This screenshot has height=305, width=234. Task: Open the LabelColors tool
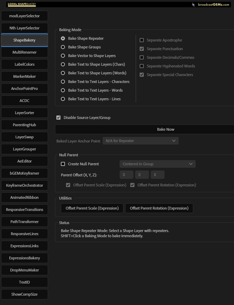(x=24, y=64)
